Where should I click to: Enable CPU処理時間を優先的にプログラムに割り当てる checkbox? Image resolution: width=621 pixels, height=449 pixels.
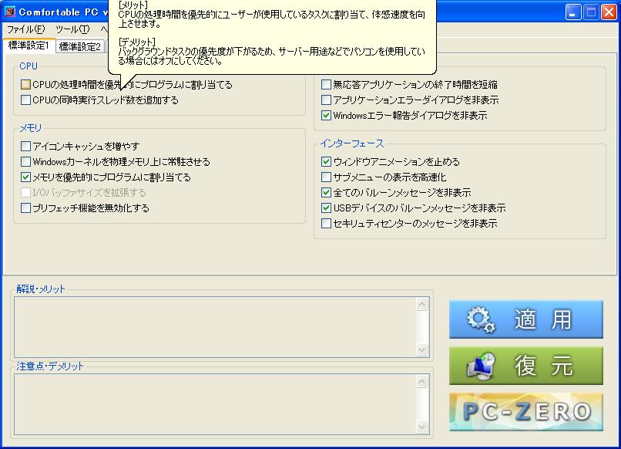pos(25,85)
